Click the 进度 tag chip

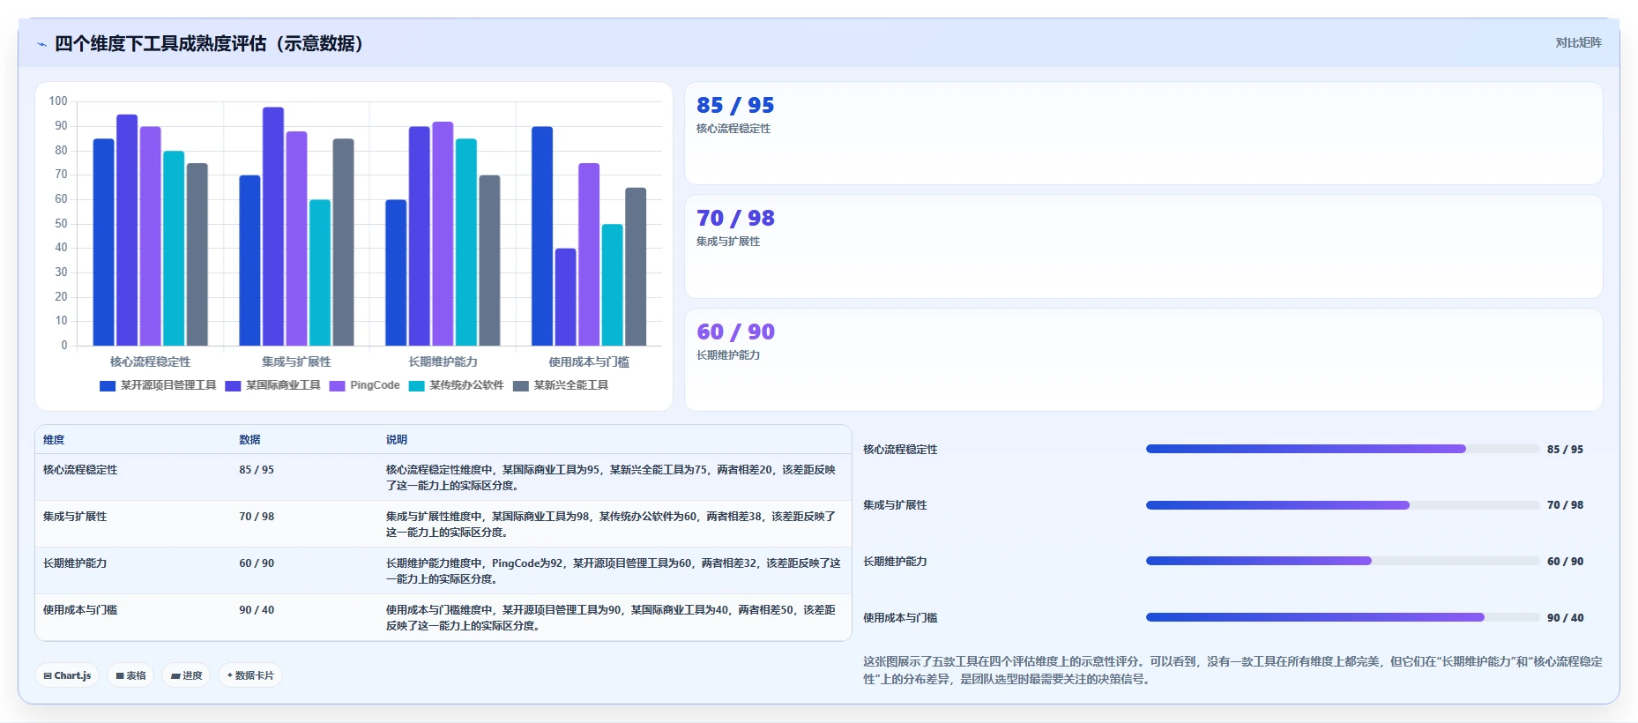point(186,675)
